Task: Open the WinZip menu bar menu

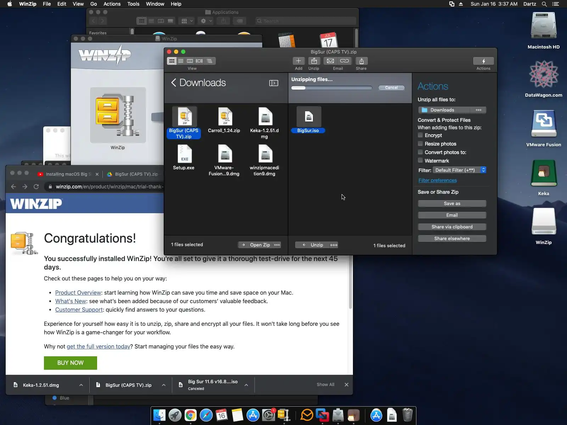Action: click(x=28, y=4)
